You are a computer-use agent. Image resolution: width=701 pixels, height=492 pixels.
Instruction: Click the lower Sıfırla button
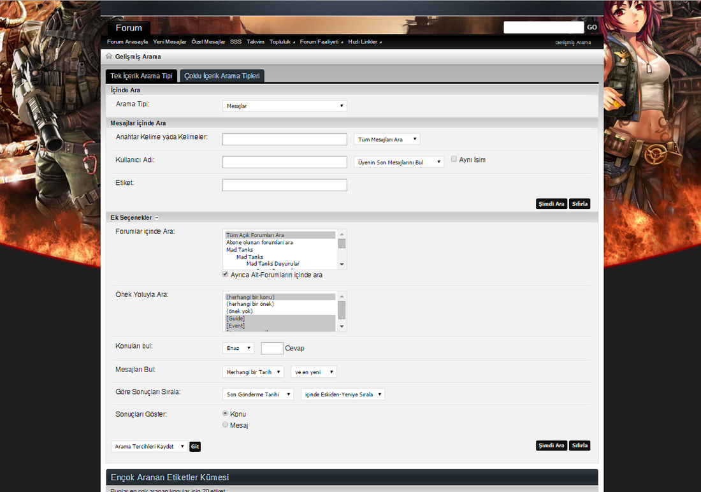click(x=580, y=445)
